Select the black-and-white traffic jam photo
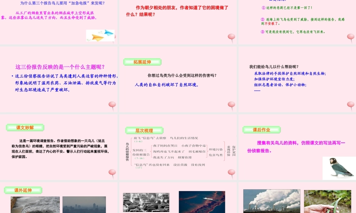The width and height of the screenshot is (356, 213). coord(146,202)
